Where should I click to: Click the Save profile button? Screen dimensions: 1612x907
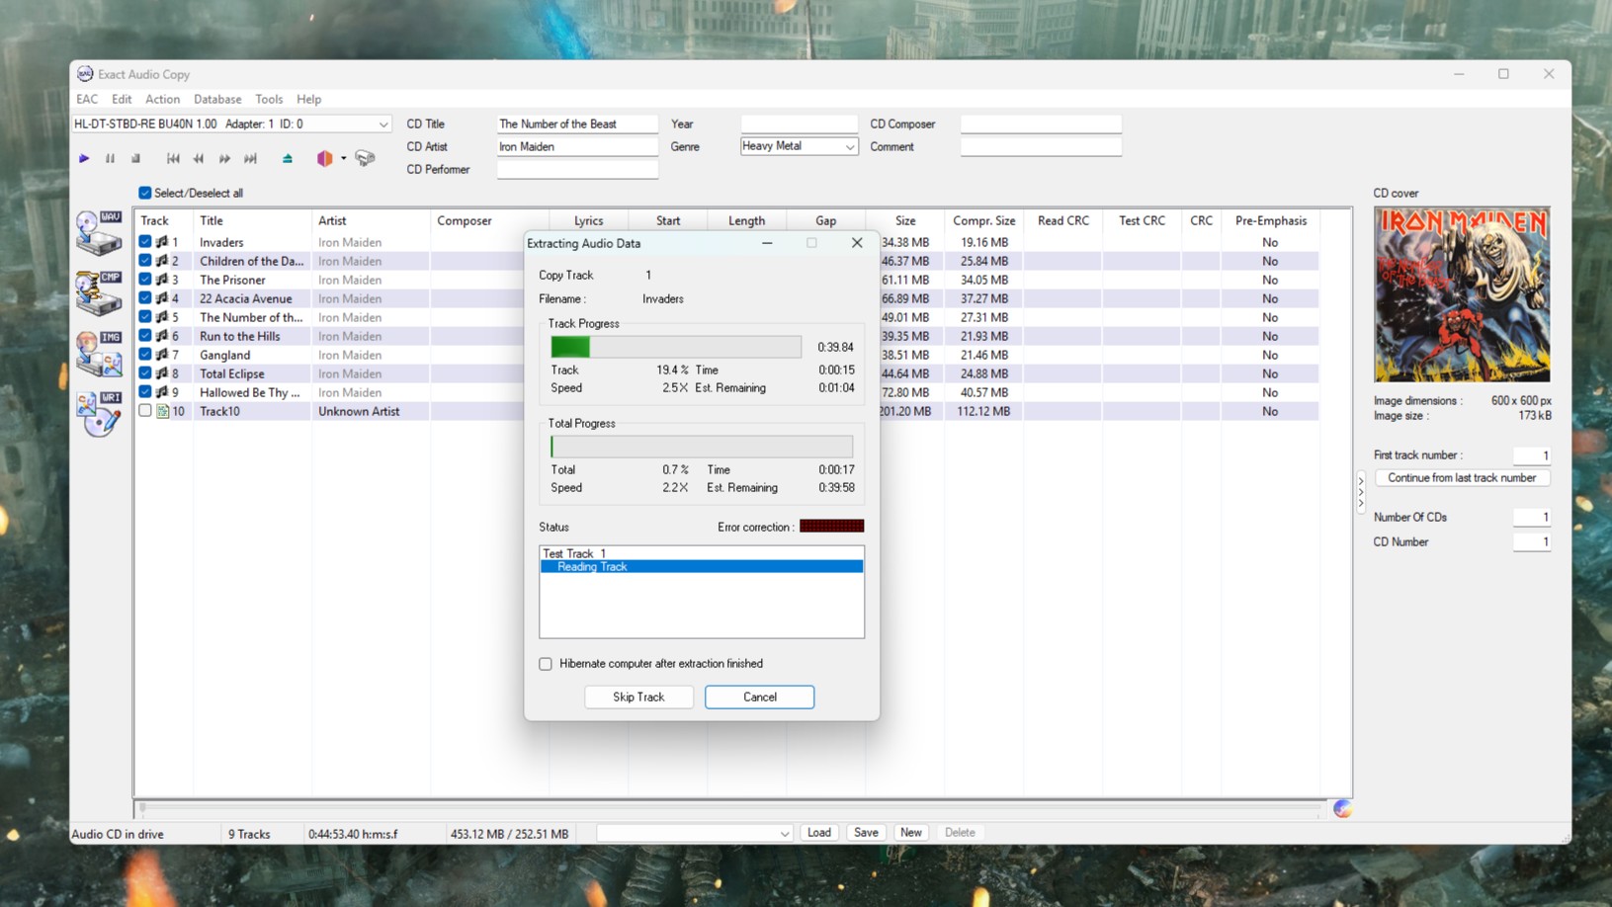[866, 833]
